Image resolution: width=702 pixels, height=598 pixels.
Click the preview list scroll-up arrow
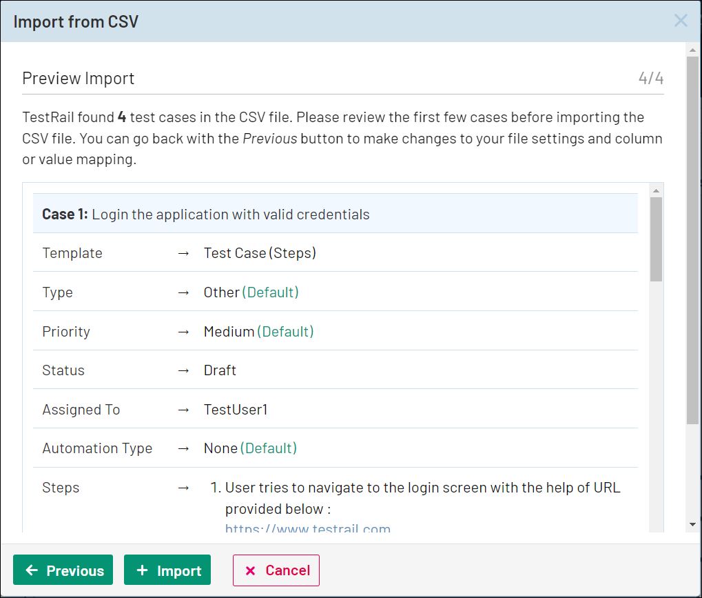pyautogui.click(x=656, y=191)
